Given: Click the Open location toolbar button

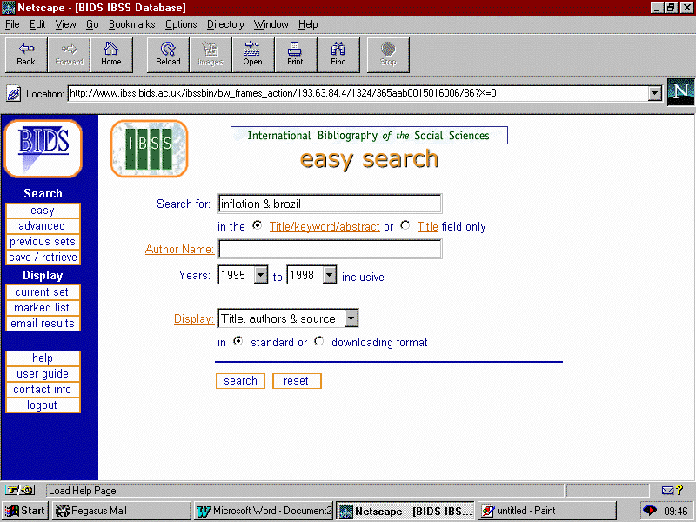Looking at the screenshot, I should pos(253,55).
